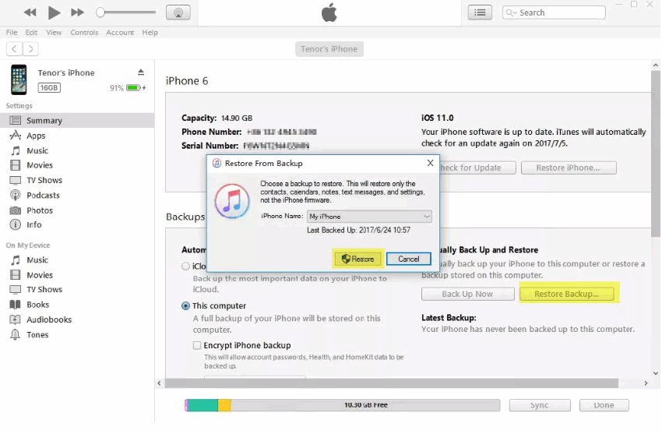Enable Encrypt iPhone backup checkbox
Viewport: 662px width, 434px height.
click(x=197, y=345)
